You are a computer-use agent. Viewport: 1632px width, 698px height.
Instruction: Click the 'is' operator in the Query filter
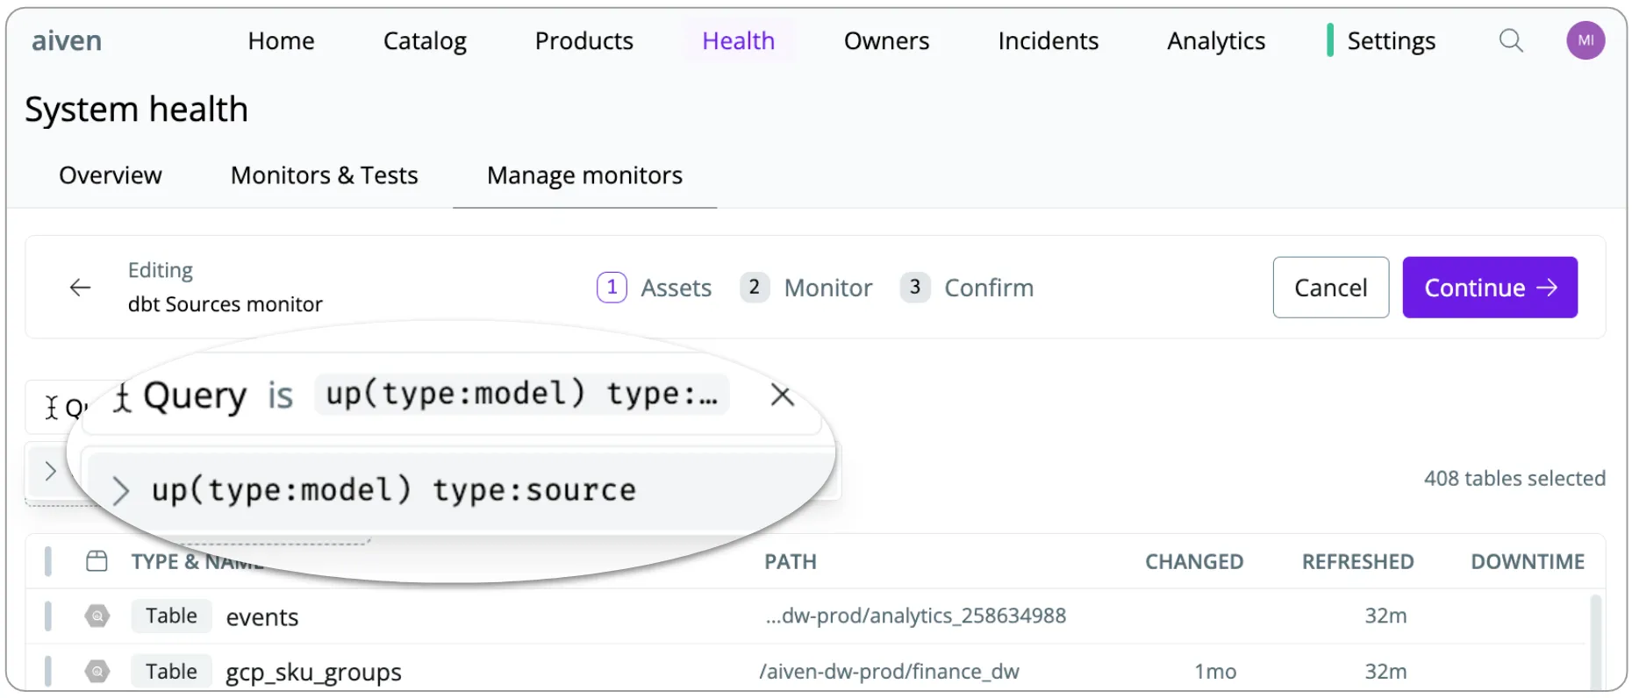281,396
